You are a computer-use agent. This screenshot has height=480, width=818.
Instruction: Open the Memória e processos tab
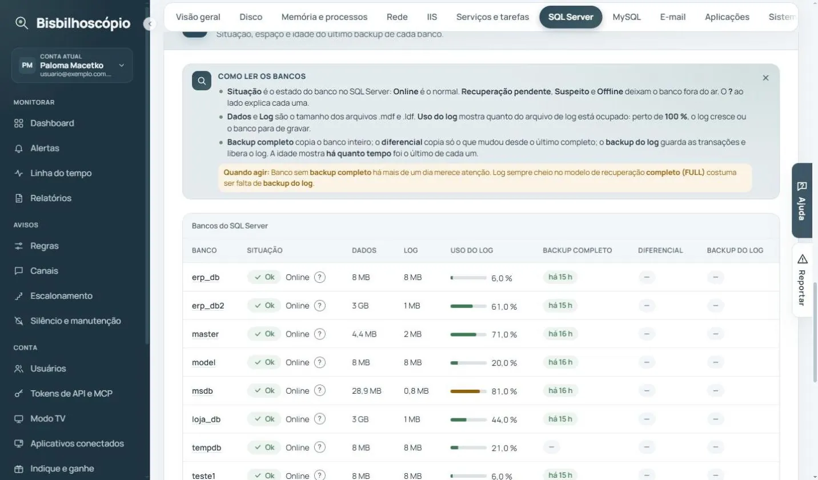tap(324, 17)
